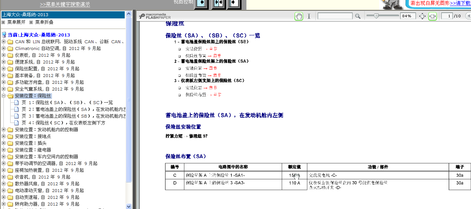Expand the CAN 和 LIN 总线联网 tree node
The image size is (471, 209).
(x=4, y=42)
